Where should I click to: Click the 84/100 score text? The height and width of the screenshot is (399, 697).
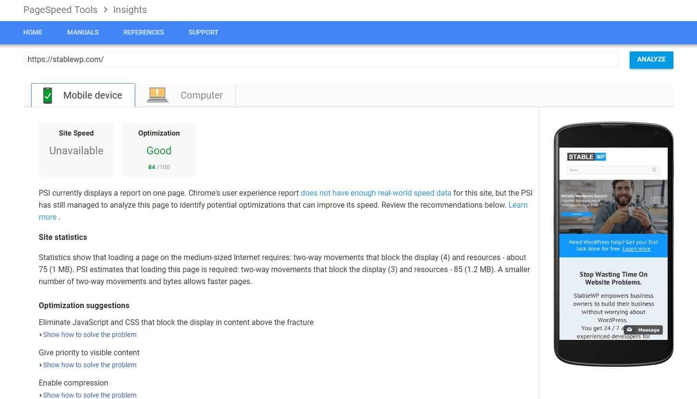point(159,167)
